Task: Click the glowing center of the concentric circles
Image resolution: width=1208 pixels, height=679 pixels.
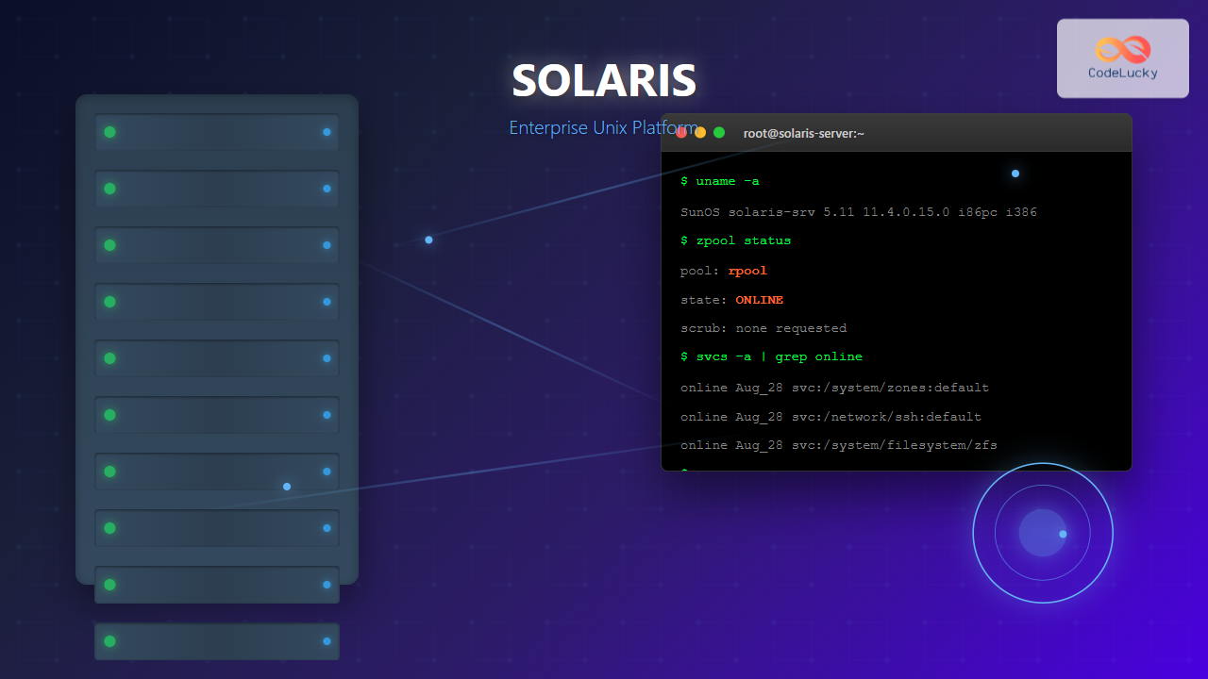Action: point(1043,533)
